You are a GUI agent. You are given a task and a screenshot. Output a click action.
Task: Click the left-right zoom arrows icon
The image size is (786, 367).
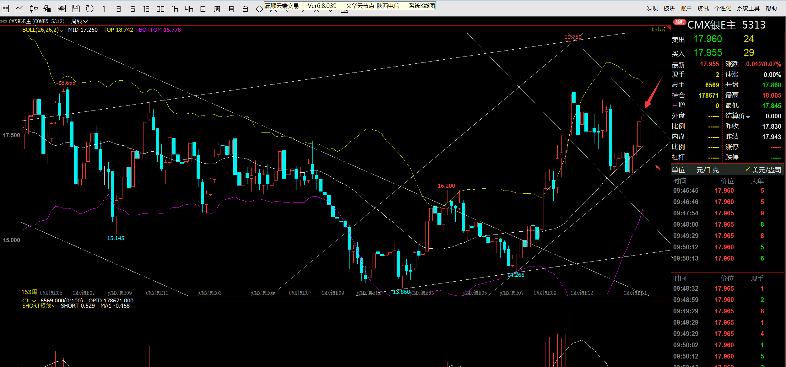259,9
